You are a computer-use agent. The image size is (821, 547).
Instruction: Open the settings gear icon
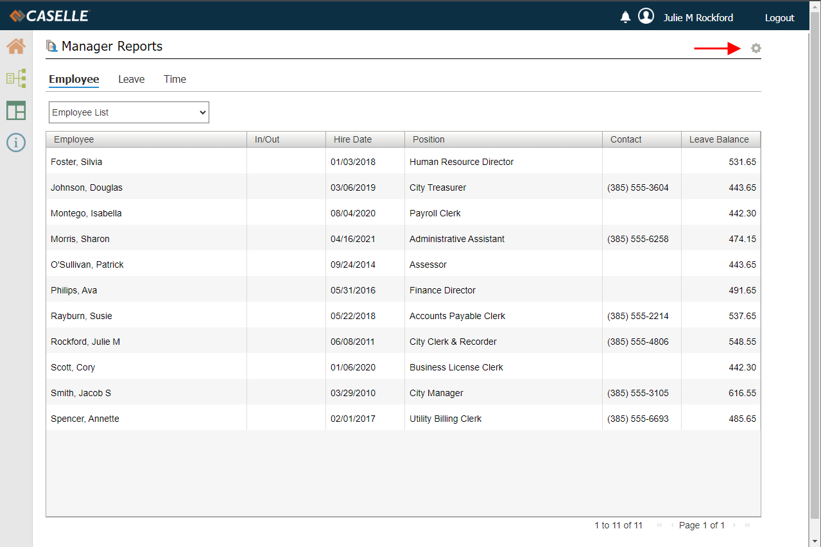(x=756, y=48)
